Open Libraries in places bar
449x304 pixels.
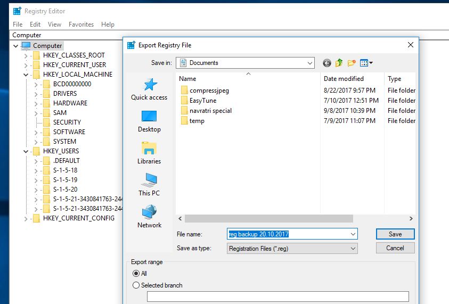click(149, 153)
